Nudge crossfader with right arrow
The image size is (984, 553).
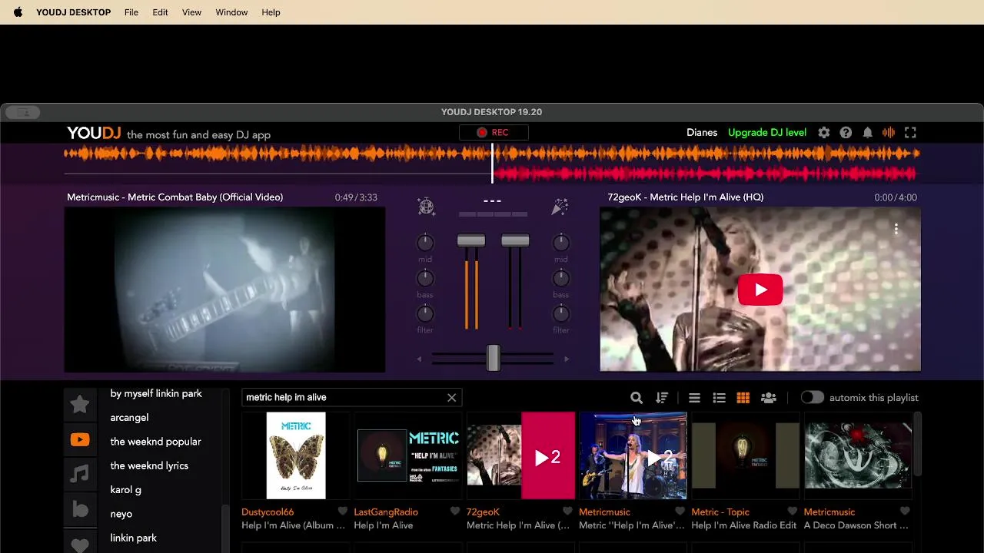coord(567,359)
